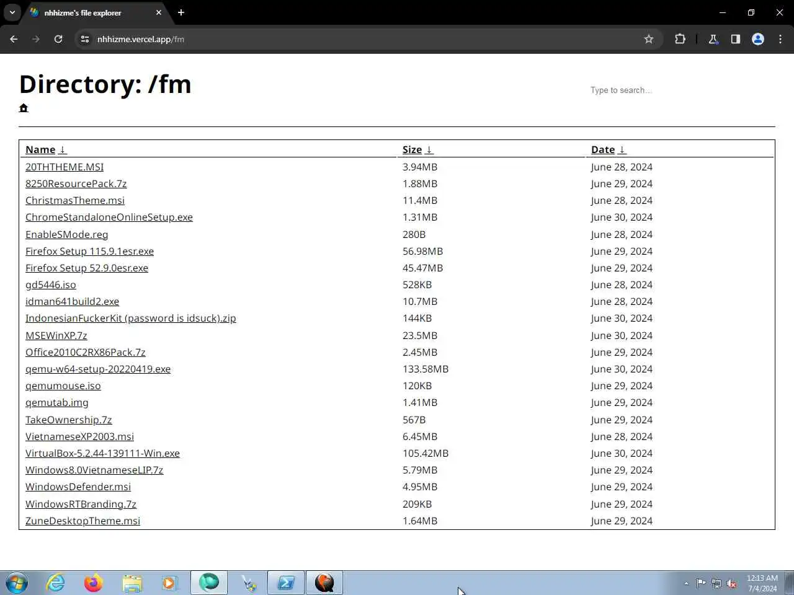Sort files by Date column
Viewport: 794px width, 595px height.
click(609, 149)
